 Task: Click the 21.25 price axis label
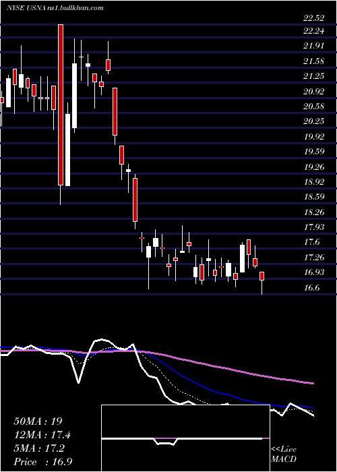coord(314,76)
